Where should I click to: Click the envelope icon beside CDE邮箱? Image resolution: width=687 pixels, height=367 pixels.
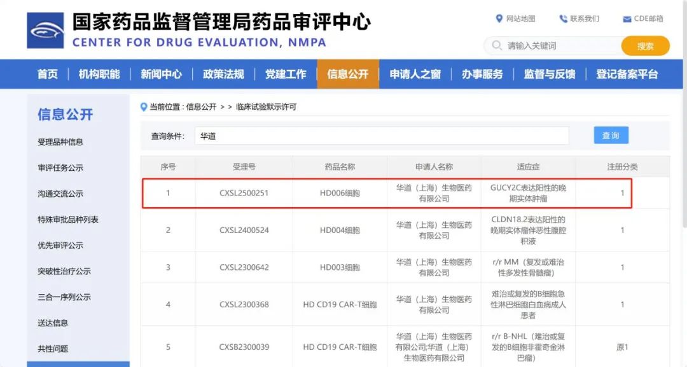626,18
